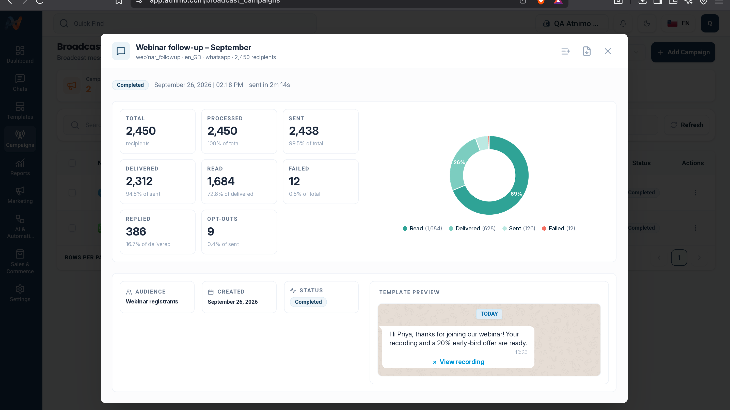Check the first campaign row checkbox
The image size is (730, 410).
click(x=72, y=193)
